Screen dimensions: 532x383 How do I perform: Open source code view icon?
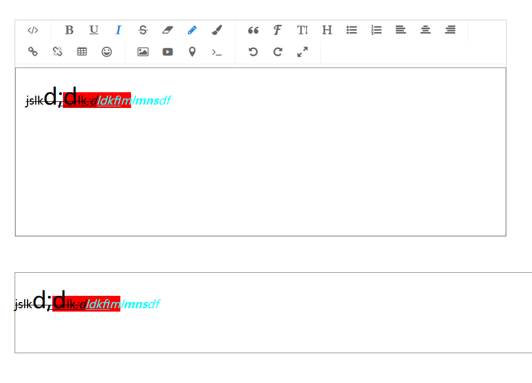[33, 30]
